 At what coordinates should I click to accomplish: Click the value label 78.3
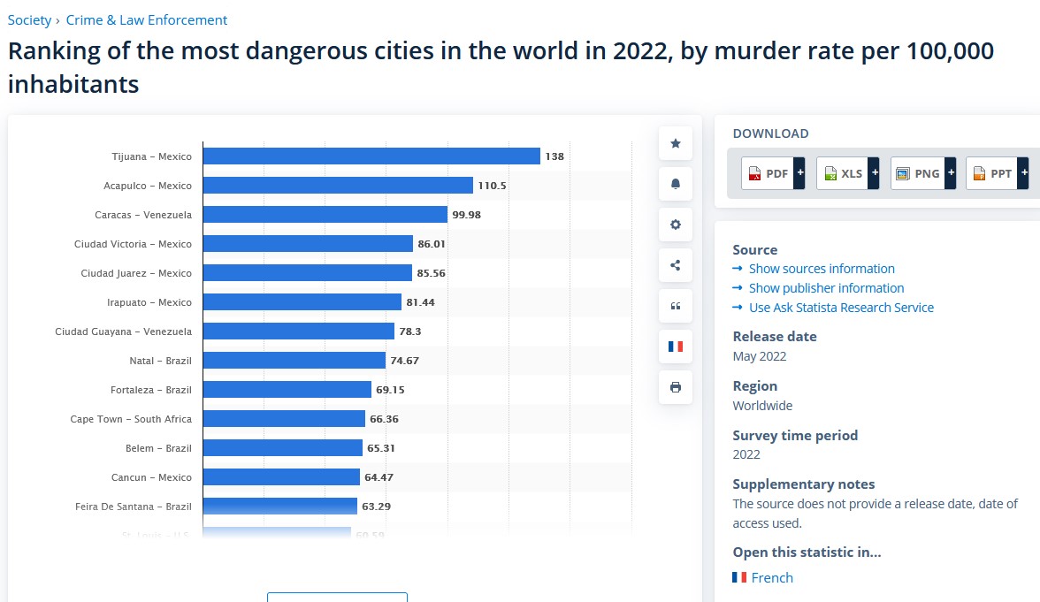[x=410, y=331]
